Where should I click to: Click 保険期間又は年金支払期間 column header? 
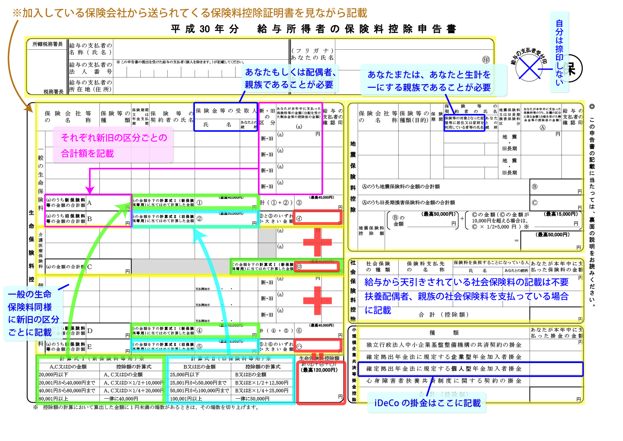(x=140, y=117)
